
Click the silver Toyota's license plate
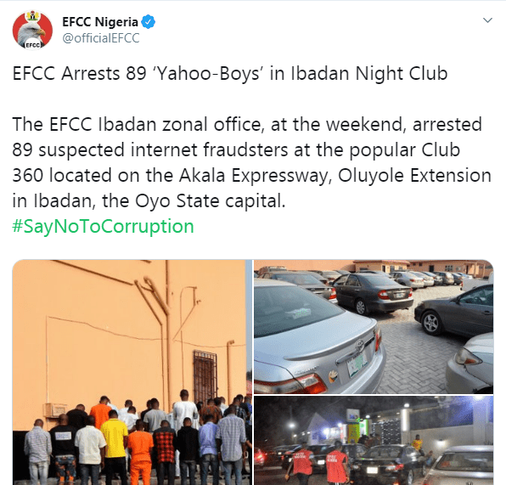tap(357, 365)
